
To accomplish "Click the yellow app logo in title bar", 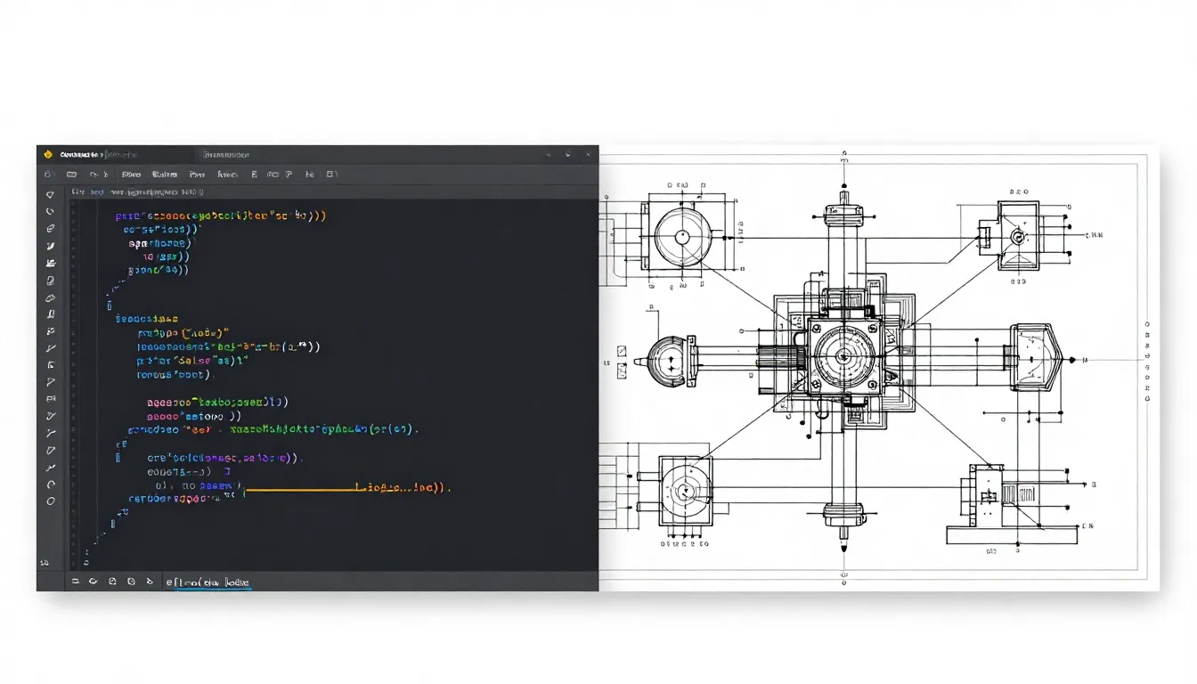I will 48,155.
